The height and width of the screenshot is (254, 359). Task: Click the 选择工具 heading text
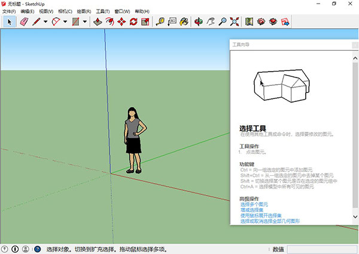(x=252, y=128)
